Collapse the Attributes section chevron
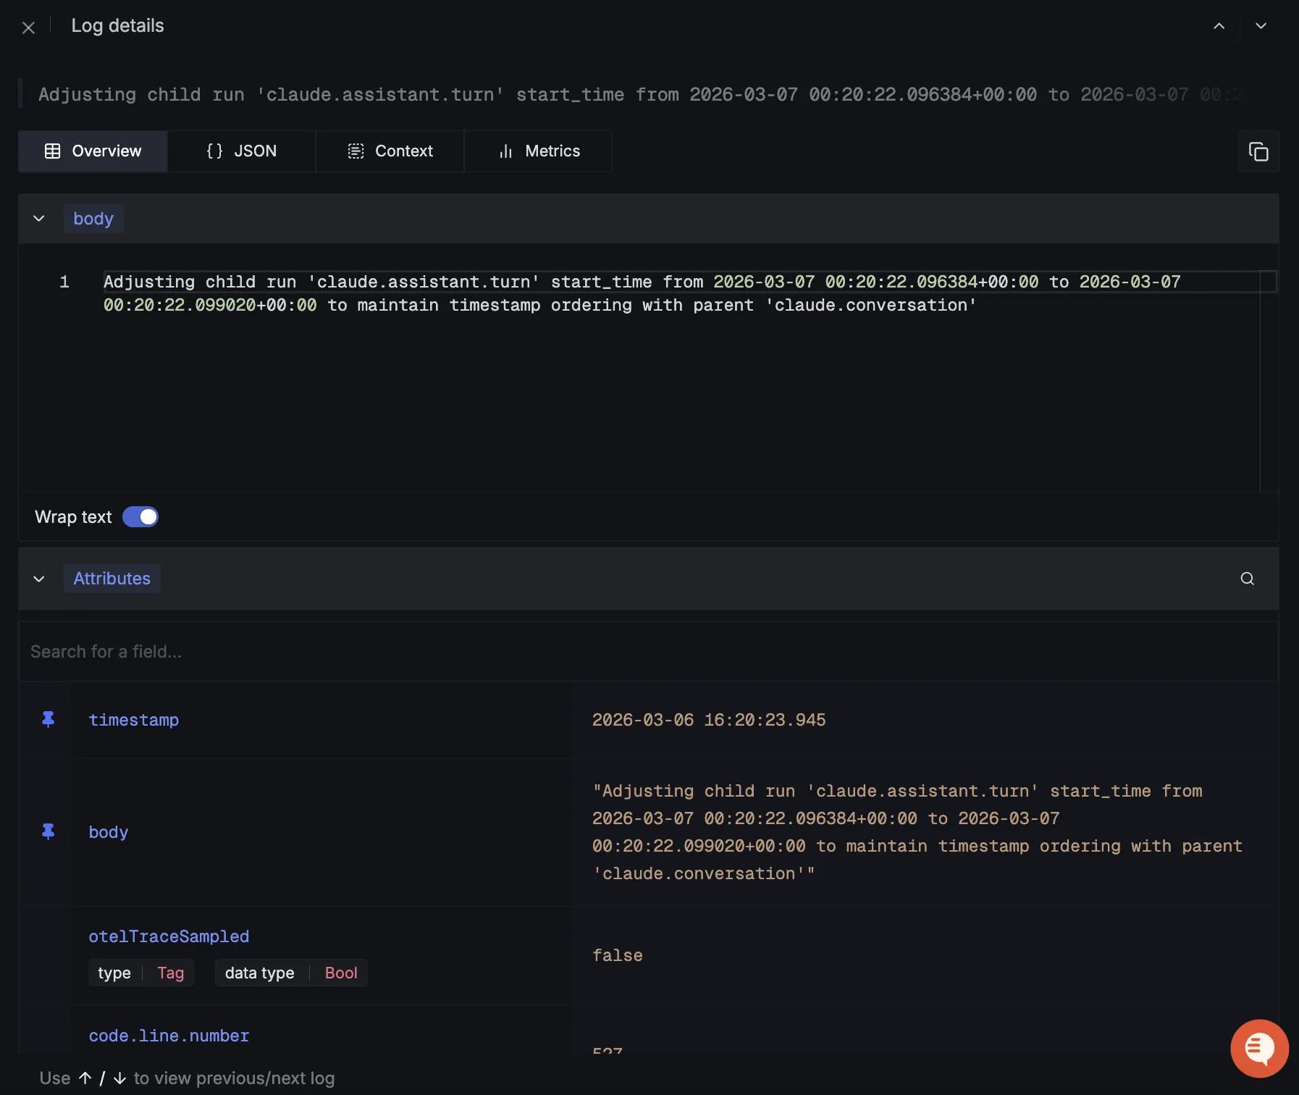 coord(39,579)
